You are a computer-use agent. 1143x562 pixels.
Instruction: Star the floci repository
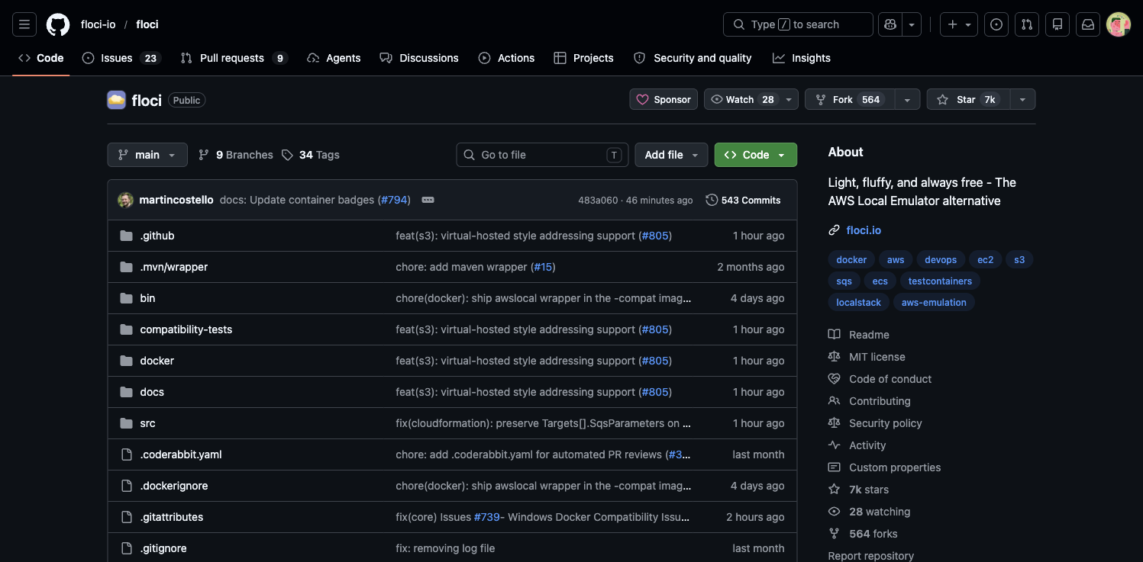(967, 100)
